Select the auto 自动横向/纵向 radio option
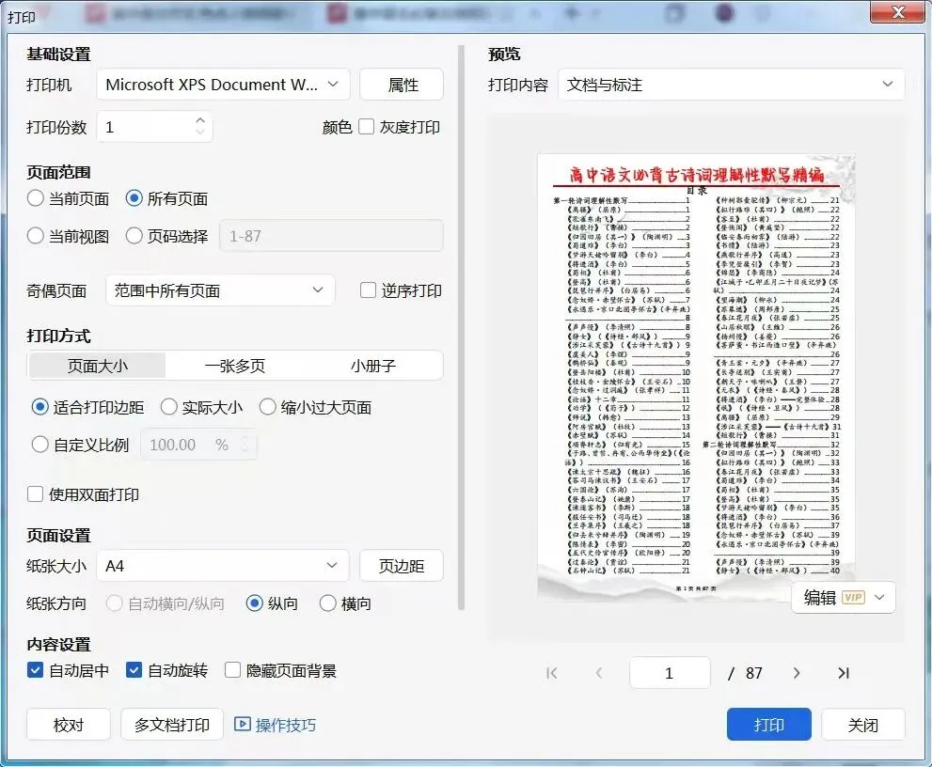Screen dimensions: 932x767 pyautogui.click(x=114, y=603)
